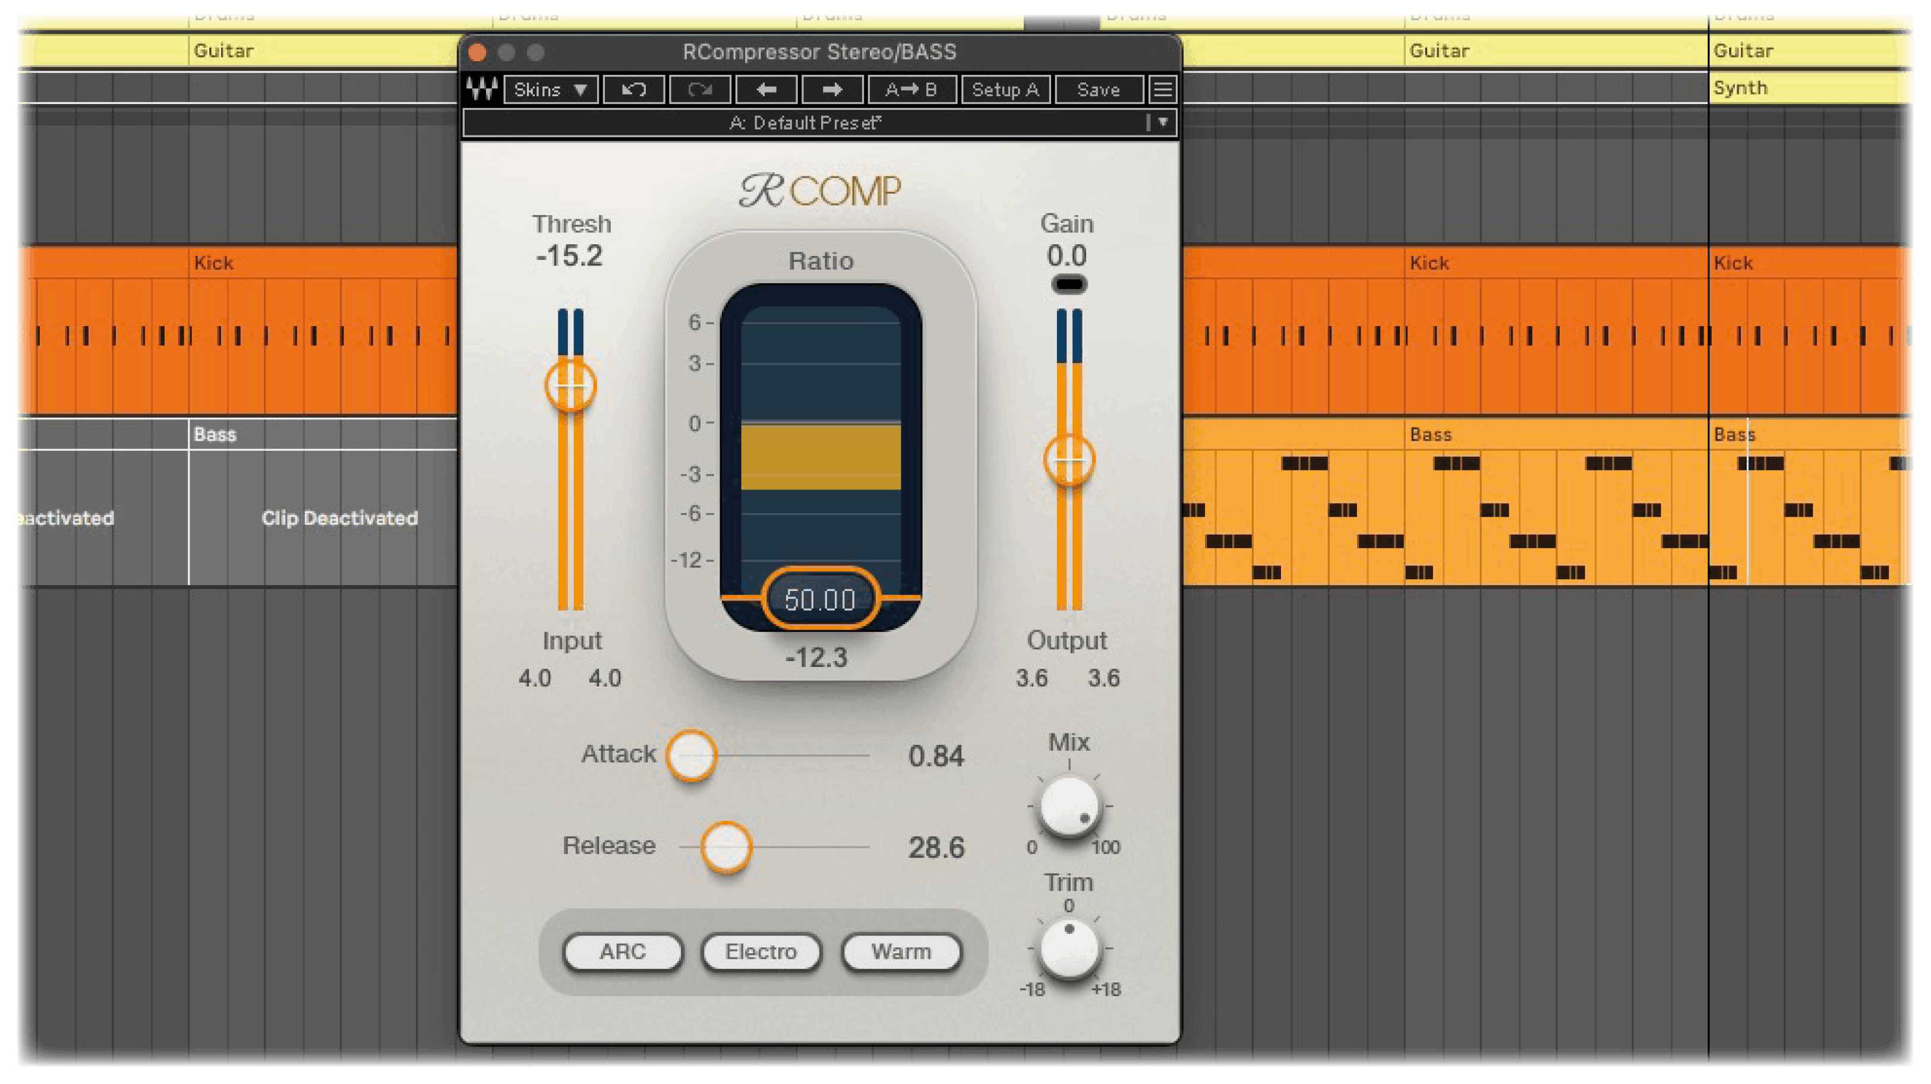The width and height of the screenshot is (1931, 1084).
Task: Toggle the Electro behavior button
Action: point(761,952)
